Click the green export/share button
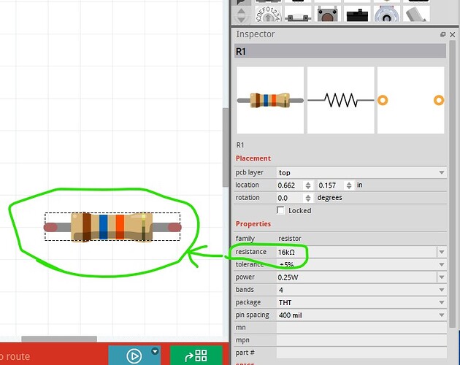The image size is (460, 365). pyautogui.click(x=196, y=356)
